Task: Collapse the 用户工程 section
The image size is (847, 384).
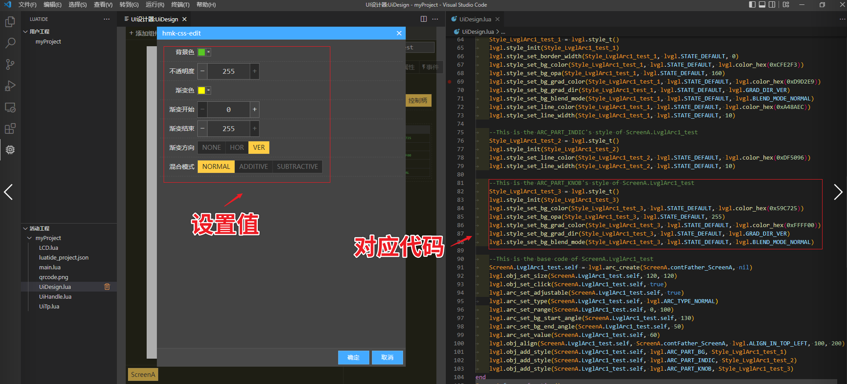Action: point(25,32)
